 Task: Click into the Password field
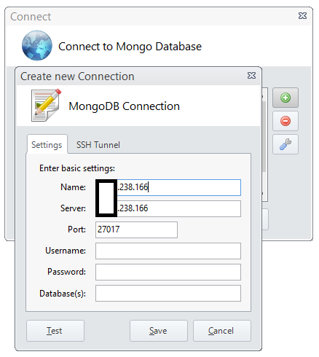[168, 272]
